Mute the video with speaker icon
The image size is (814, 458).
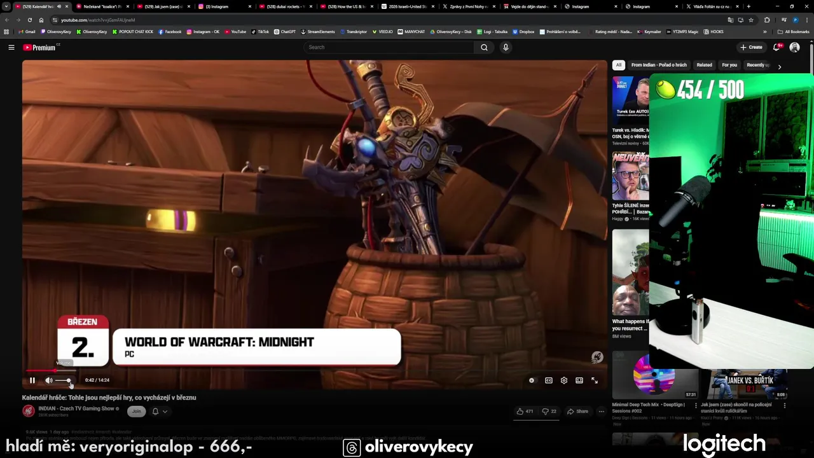pos(49,380)
